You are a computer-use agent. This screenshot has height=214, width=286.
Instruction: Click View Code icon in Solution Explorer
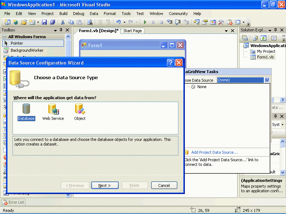(274, 38)
